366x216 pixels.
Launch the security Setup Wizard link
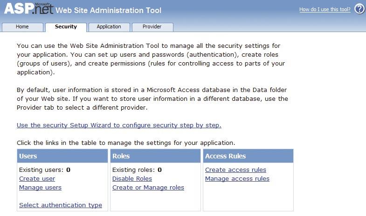[119, 125]
